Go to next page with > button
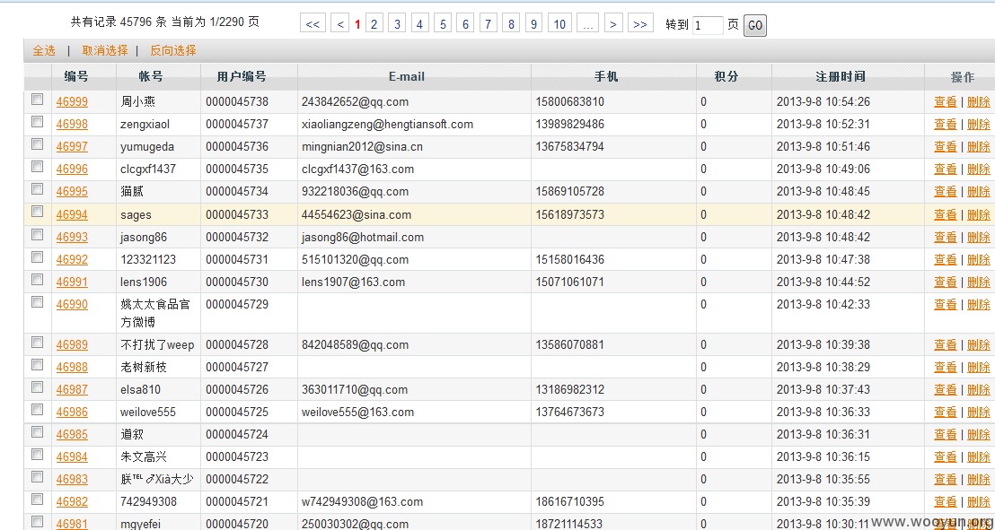Image resolution: width=995 pixels, height=530 pixels. (x=613, y=24)
